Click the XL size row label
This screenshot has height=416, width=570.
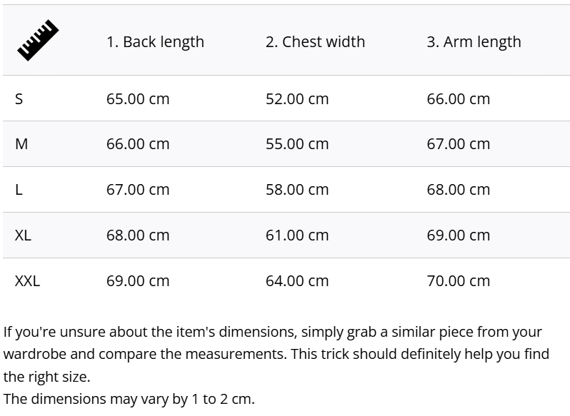pos(23,235)
